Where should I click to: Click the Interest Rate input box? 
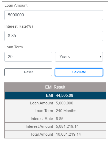(54, 36)
